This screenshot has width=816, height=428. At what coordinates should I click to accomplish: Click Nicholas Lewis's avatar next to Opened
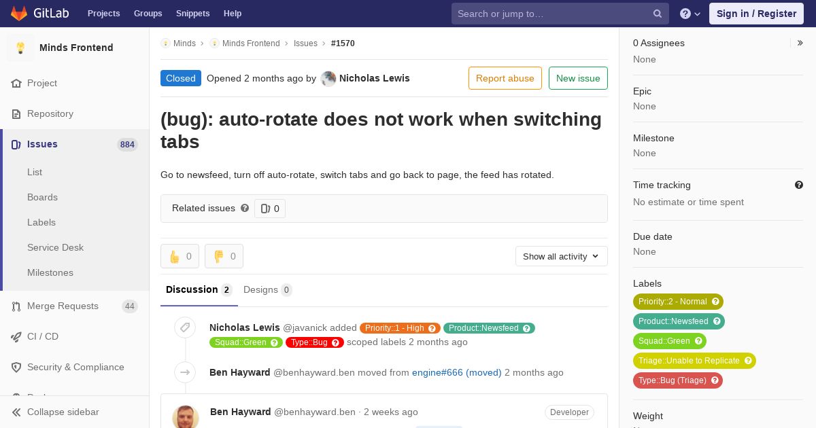pos(328,78)
